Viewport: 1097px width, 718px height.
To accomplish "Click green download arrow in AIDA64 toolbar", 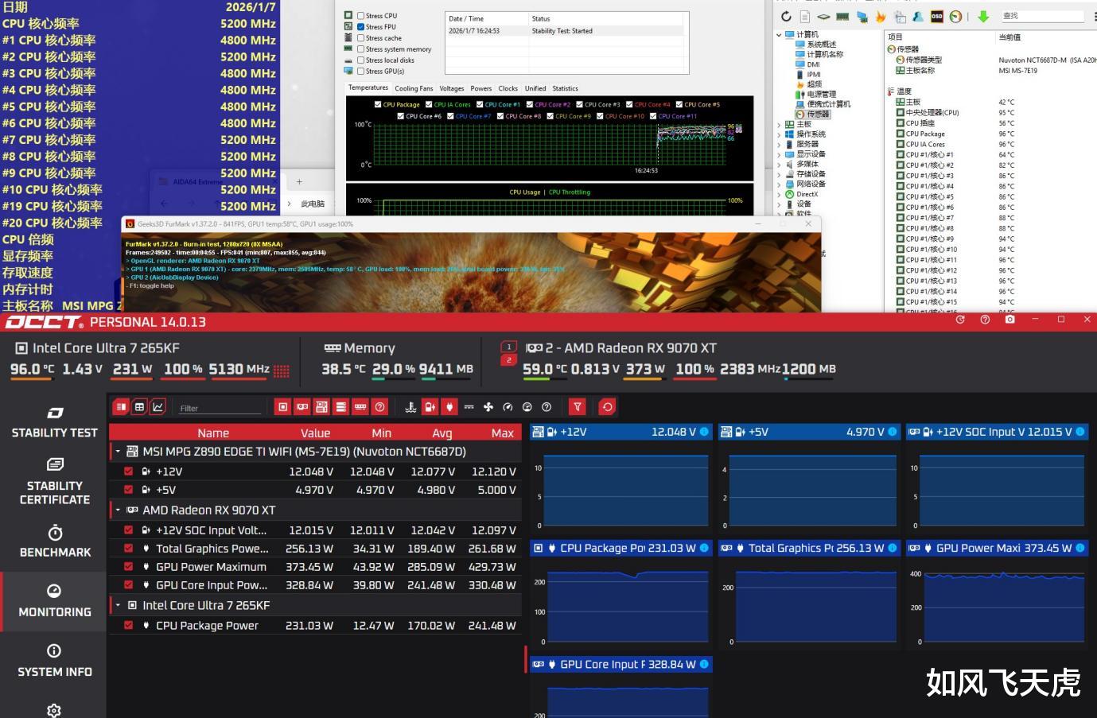I will 983,17.
